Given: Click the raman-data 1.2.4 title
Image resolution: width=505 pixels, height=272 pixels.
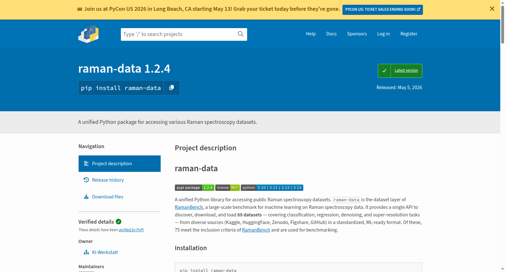Looking at the screenshot, I should (x=124, y=69).
